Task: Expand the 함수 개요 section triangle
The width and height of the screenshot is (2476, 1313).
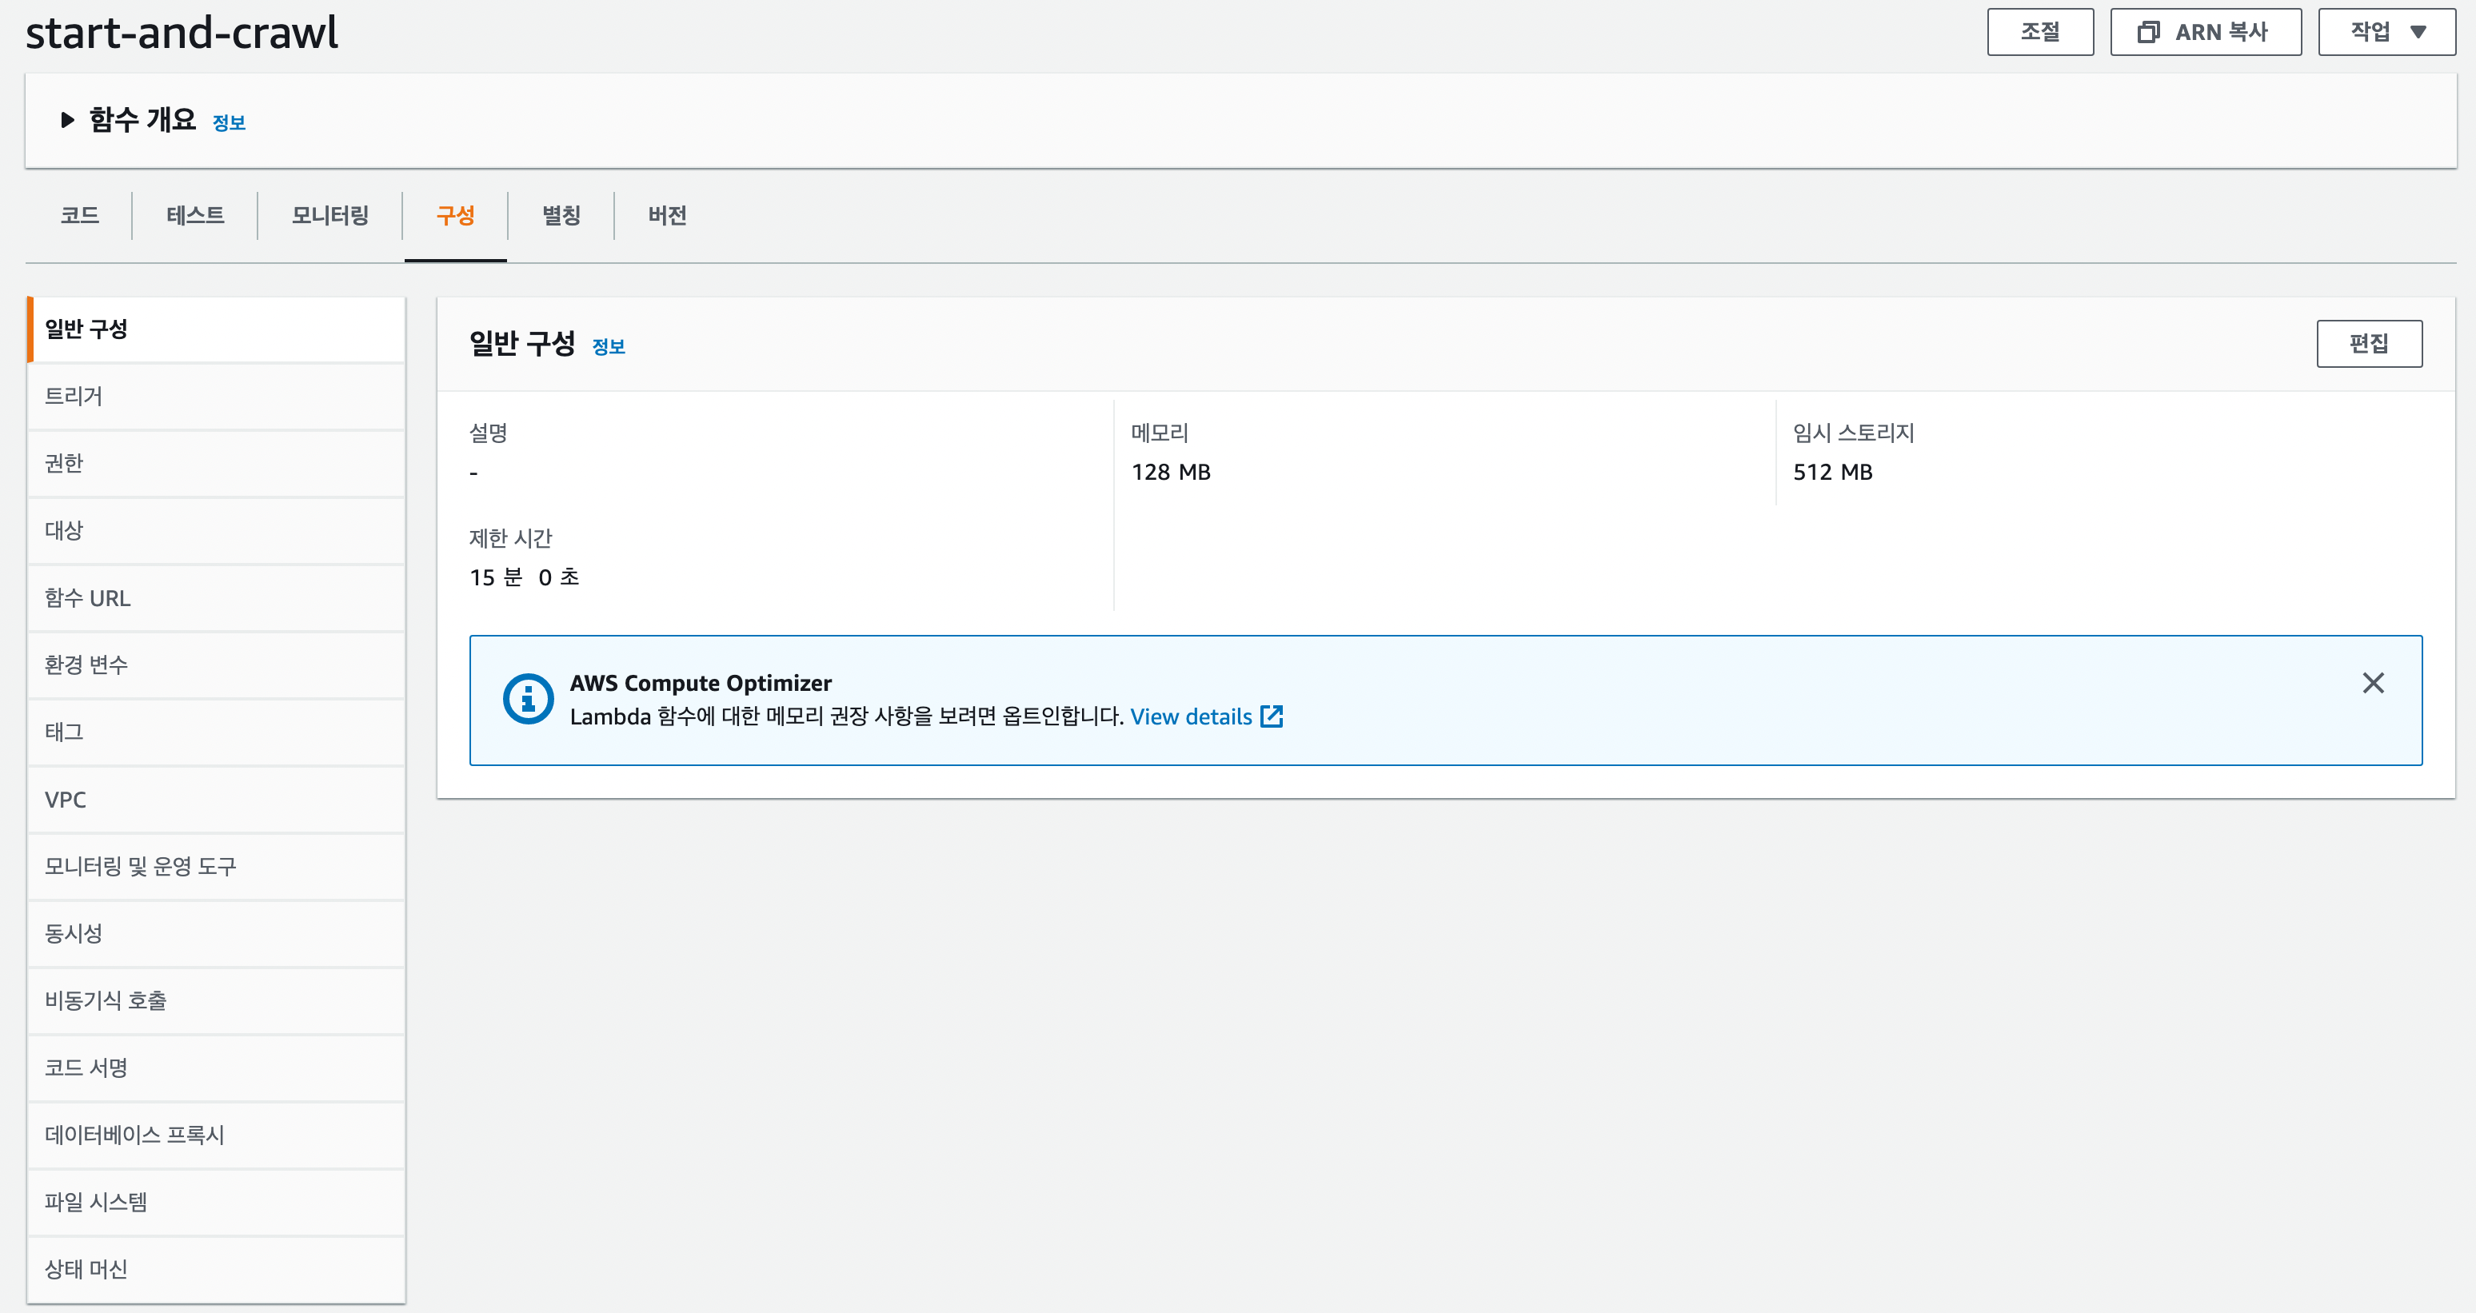Action: (67, 120)
